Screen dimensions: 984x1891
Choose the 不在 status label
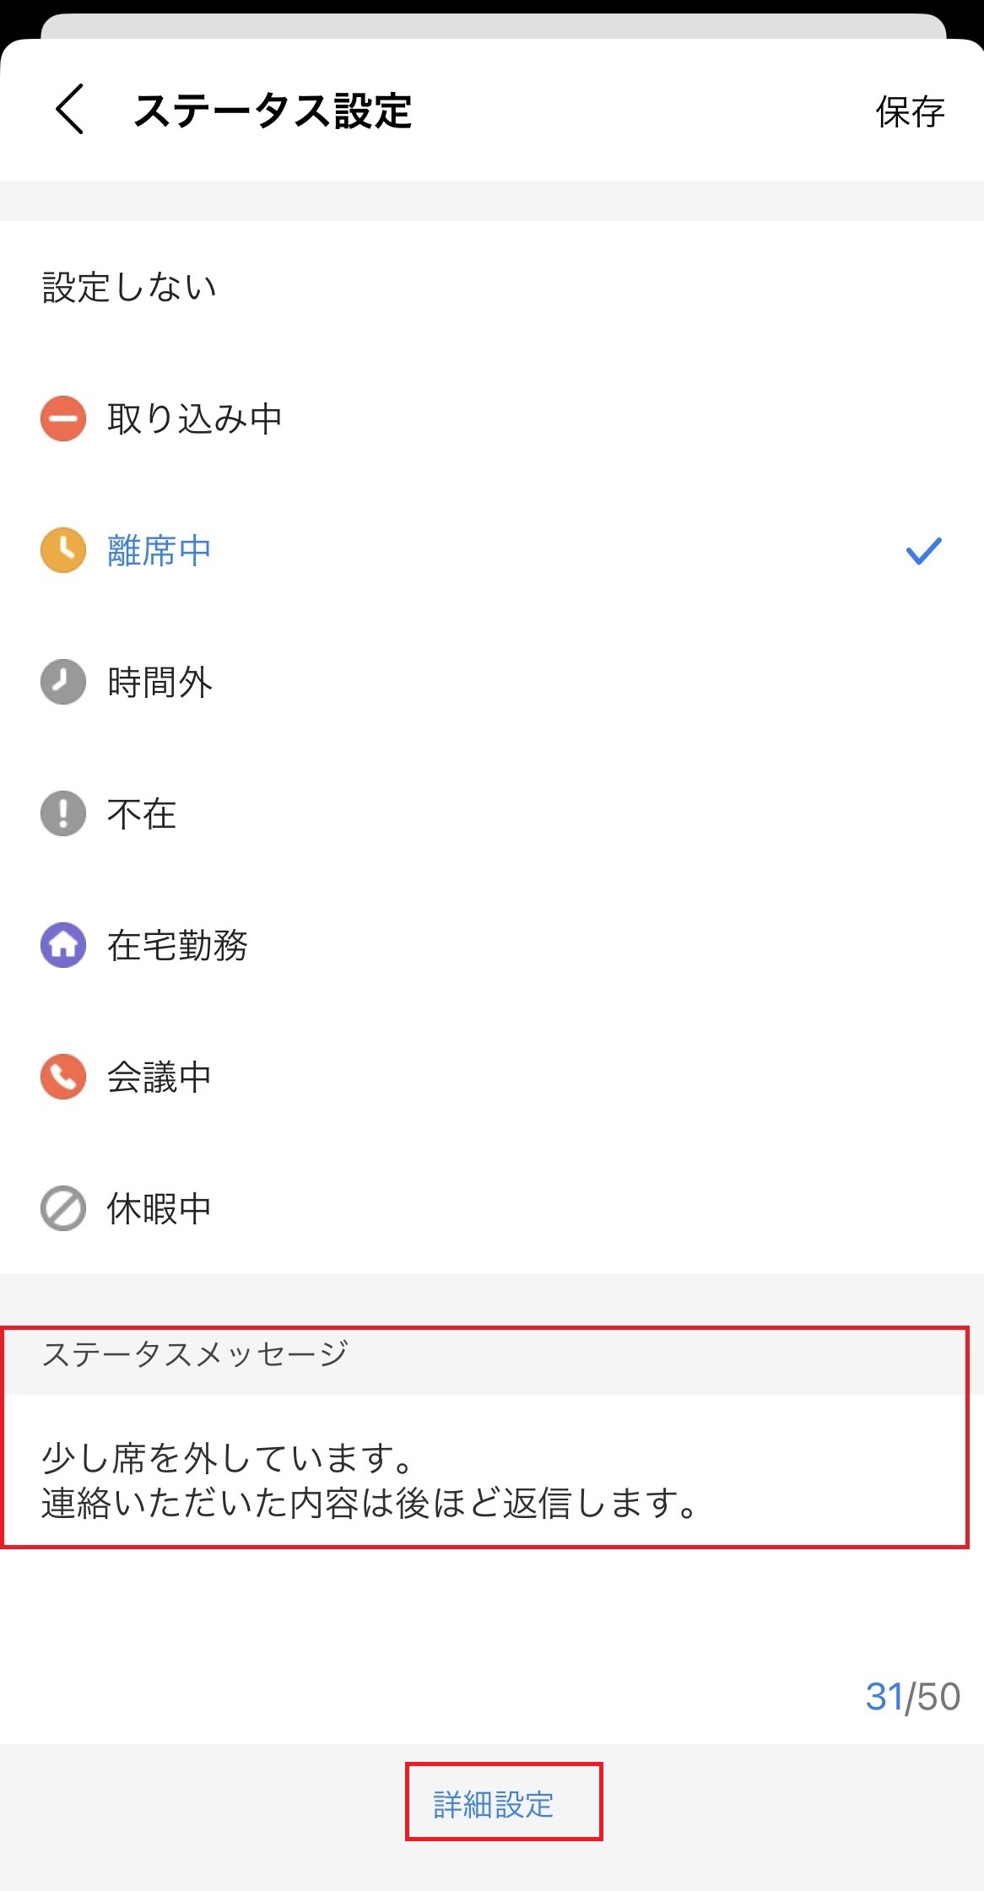tap(142, 813)
